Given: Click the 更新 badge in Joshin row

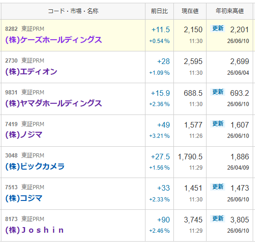Looking at the screenshot, I should 218,219.
